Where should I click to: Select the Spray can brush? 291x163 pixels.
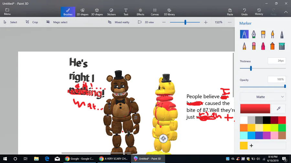[273, 46]
